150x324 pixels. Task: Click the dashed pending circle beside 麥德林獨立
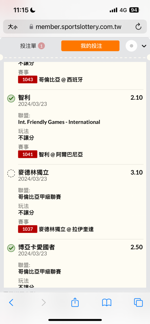point(11,173)
